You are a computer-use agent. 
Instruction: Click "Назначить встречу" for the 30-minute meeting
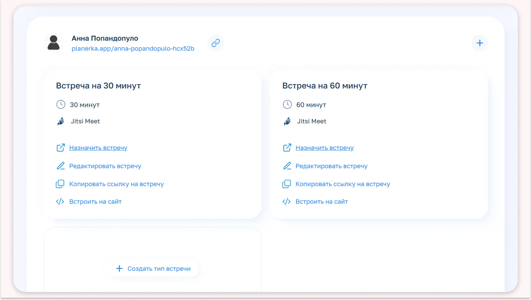98,148
